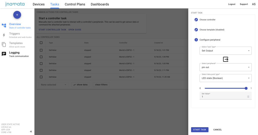Image resolution: width=258 pixels, height=135 pixels.
Task: Open Templates in the sidebar
Action: click(x=17, y=45)
